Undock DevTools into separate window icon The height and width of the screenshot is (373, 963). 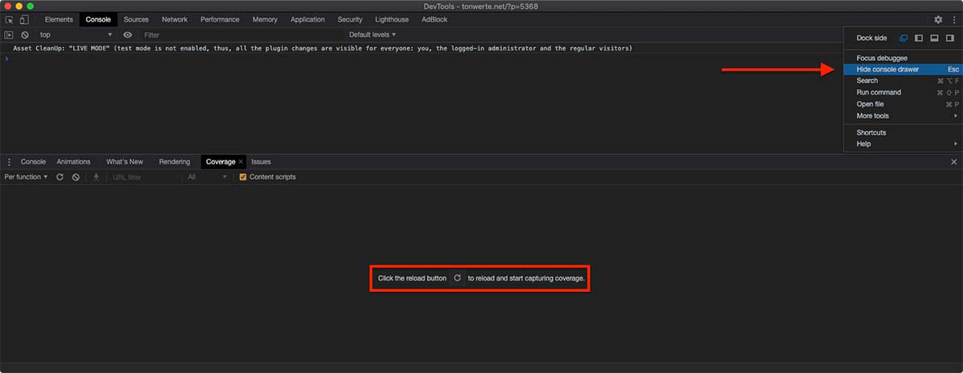[904, 38]
